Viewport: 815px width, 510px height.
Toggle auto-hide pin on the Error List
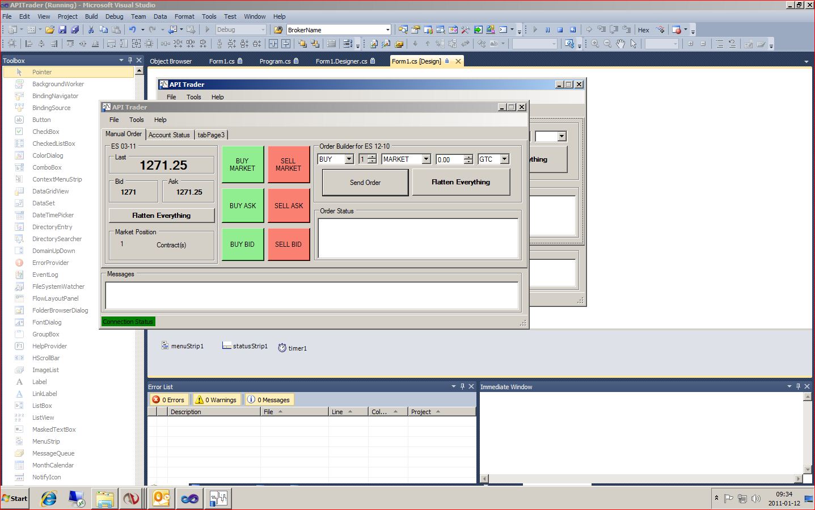click(462, 386)
